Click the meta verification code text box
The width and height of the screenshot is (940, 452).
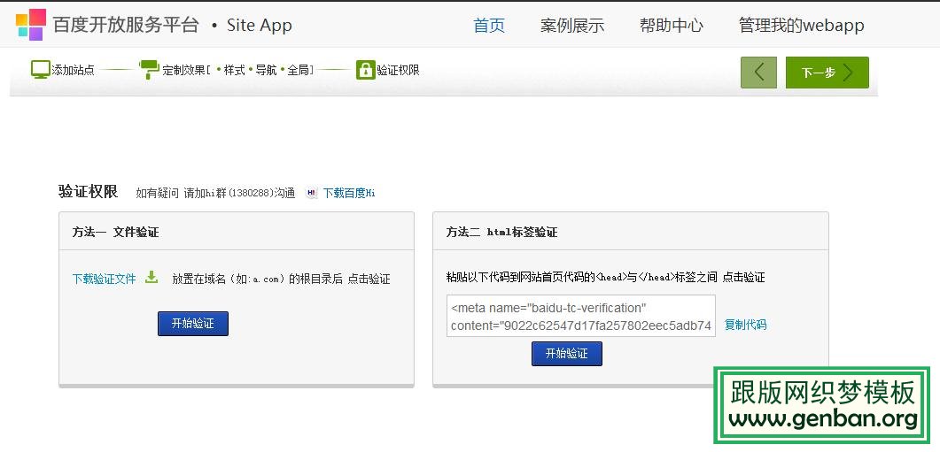point(581,316)
